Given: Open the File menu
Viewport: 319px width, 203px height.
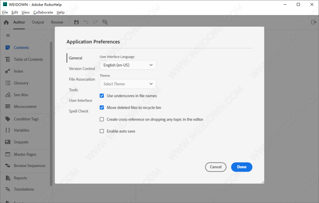Looking at the screenshot, I should [5, 12].
